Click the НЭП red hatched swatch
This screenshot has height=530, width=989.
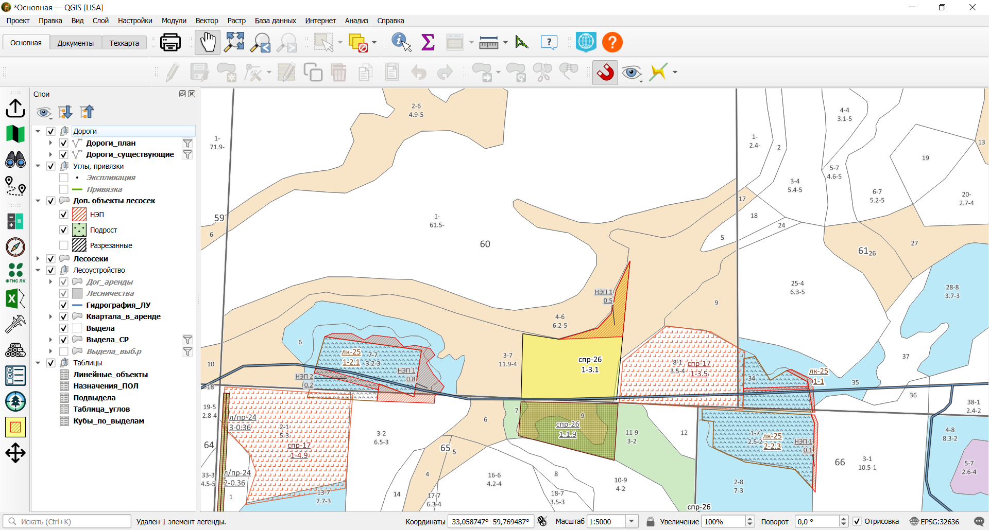point(79,215)
